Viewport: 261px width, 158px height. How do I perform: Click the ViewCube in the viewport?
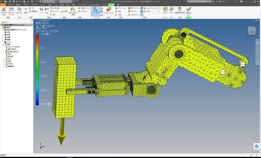tap(252, 31)
